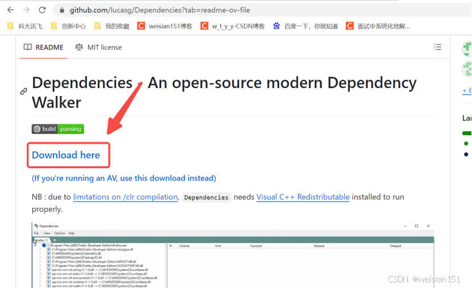This screenshot has width=472, height=288.
Task: Select the mozglue.dll tree row
Action: pyautogui.click(x=90, y=249)
